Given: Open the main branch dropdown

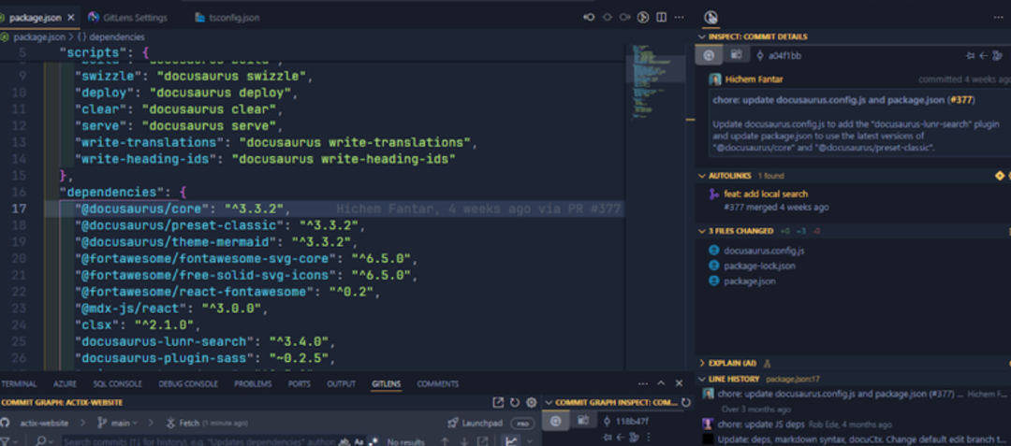Looking at the screenshot, I should (117, 423).
